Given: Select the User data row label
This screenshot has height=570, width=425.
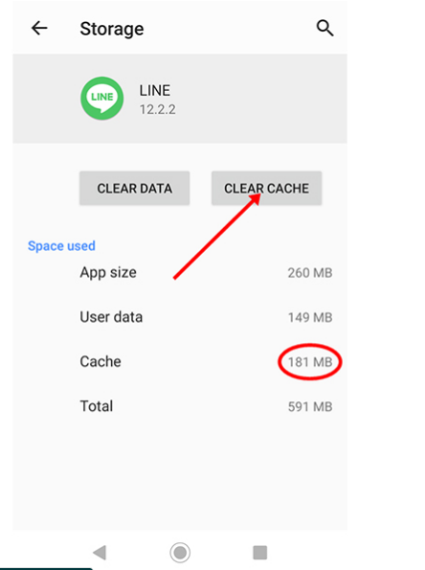Looking at the screenshot, I should pos(111,317).
